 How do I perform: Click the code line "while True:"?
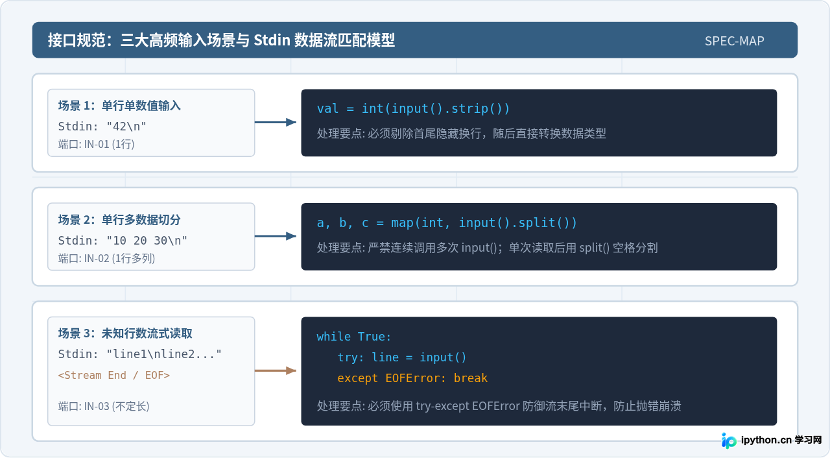click(x=354, y=337)
